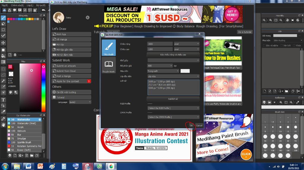
Task: Toggle the Bảo vệ alpha checkbox
Action: pos(264,45)
